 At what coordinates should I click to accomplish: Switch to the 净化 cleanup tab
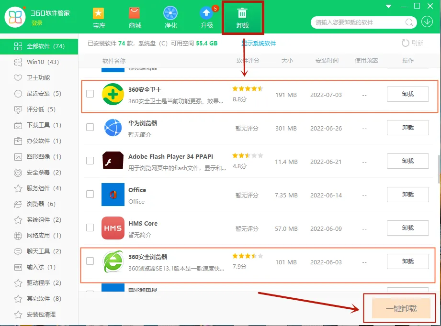click(x=171, y=18)
